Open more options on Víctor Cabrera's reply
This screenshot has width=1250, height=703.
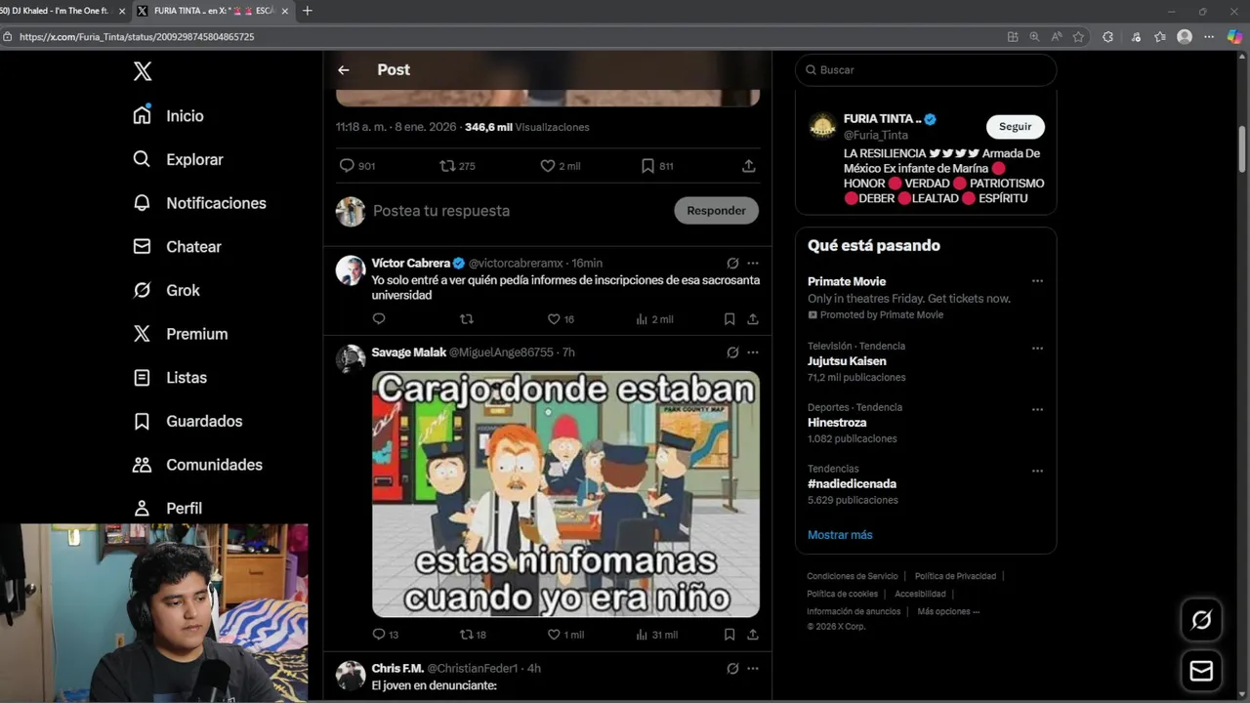click(x=753, y=264)
